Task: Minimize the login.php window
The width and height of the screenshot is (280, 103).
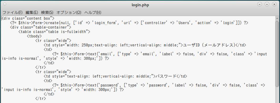Action: coord(259,4)
